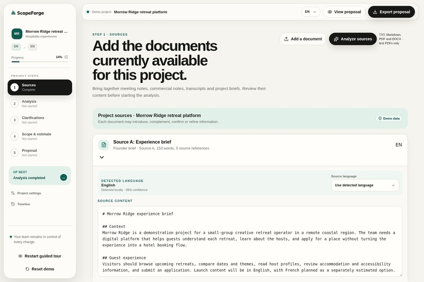Click the Timeline history icon

click(x=13, y=204)
